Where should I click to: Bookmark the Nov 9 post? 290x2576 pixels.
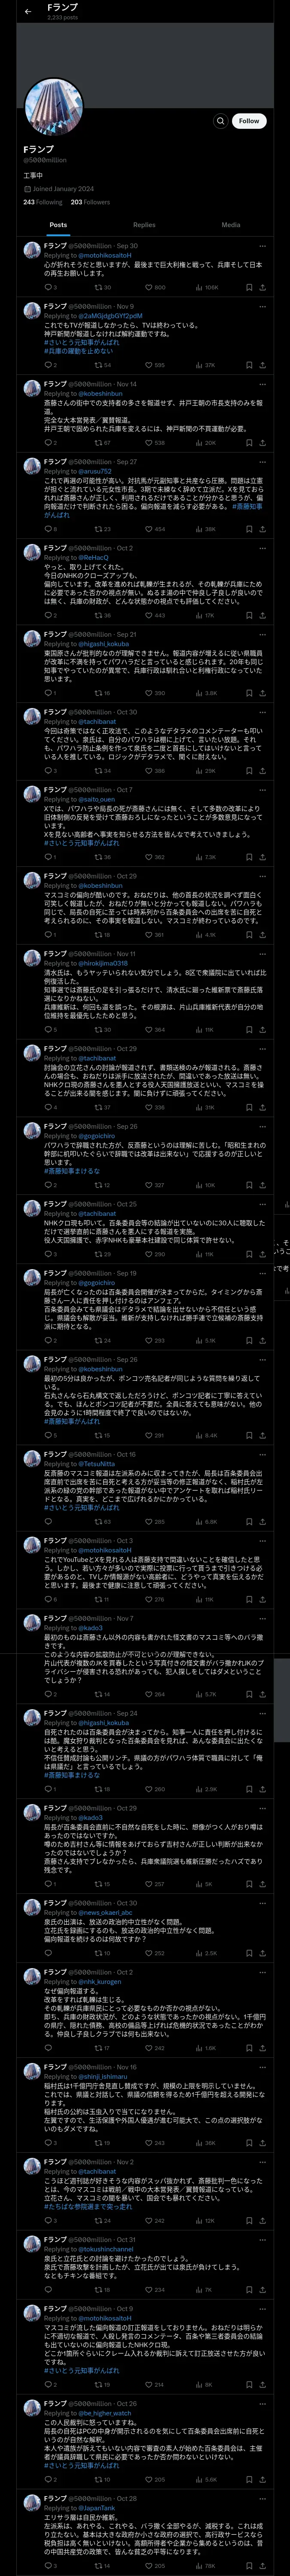247,365
